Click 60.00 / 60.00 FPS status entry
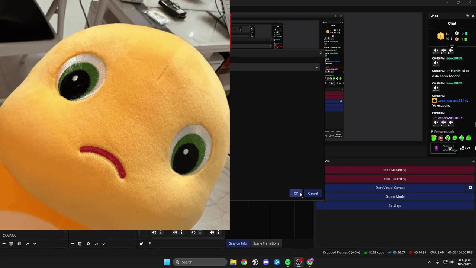This screenshot has width=476, height=268. 460,252
